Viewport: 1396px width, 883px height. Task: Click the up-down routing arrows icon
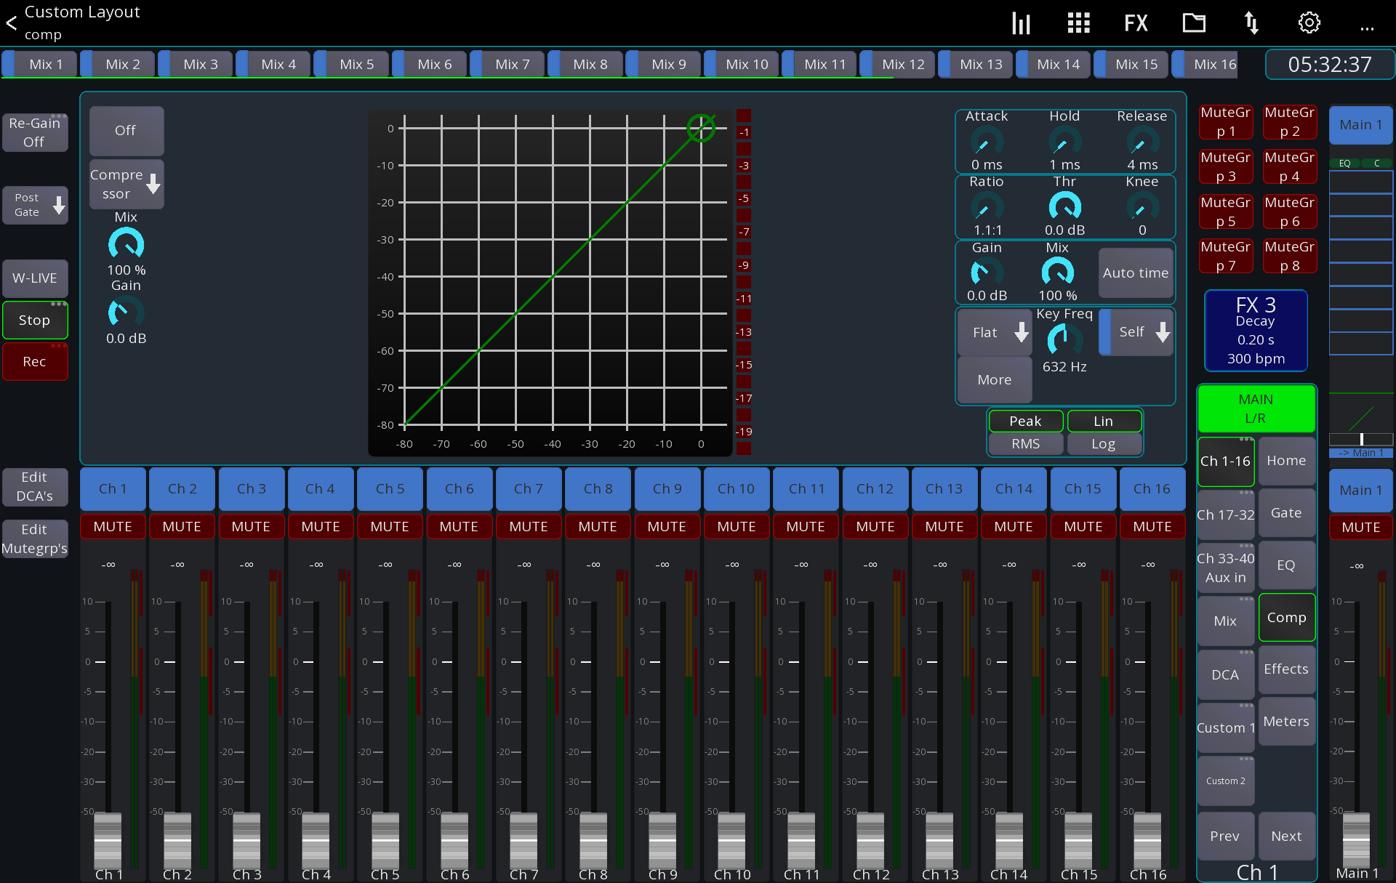tap(1251, 23)
